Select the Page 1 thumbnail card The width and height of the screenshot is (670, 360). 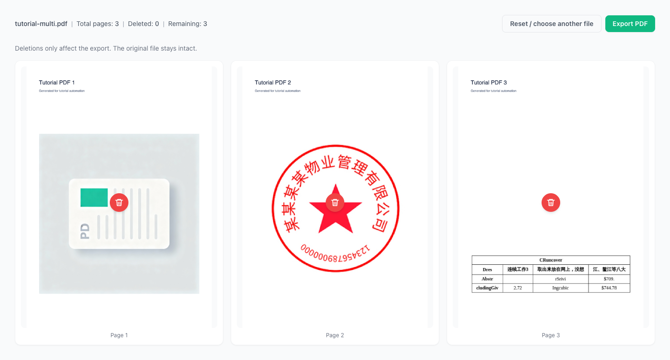pos(119,116)
